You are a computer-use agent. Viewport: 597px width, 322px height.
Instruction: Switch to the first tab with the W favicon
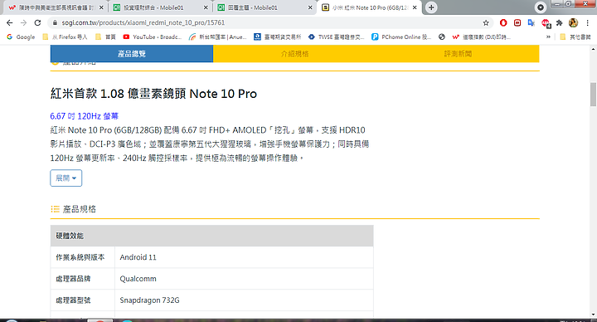click(x=56, y=7)
